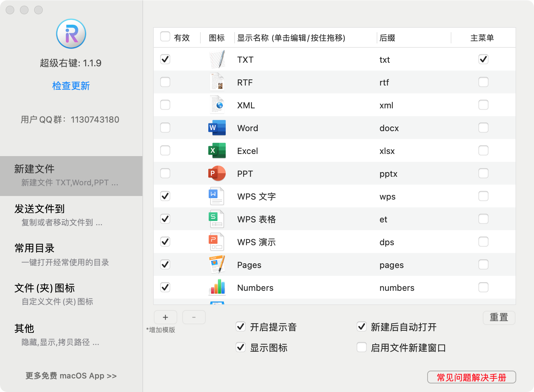The image size is (534, 392).
Task: Click the Excel app icon
Action: click(217, 150)
